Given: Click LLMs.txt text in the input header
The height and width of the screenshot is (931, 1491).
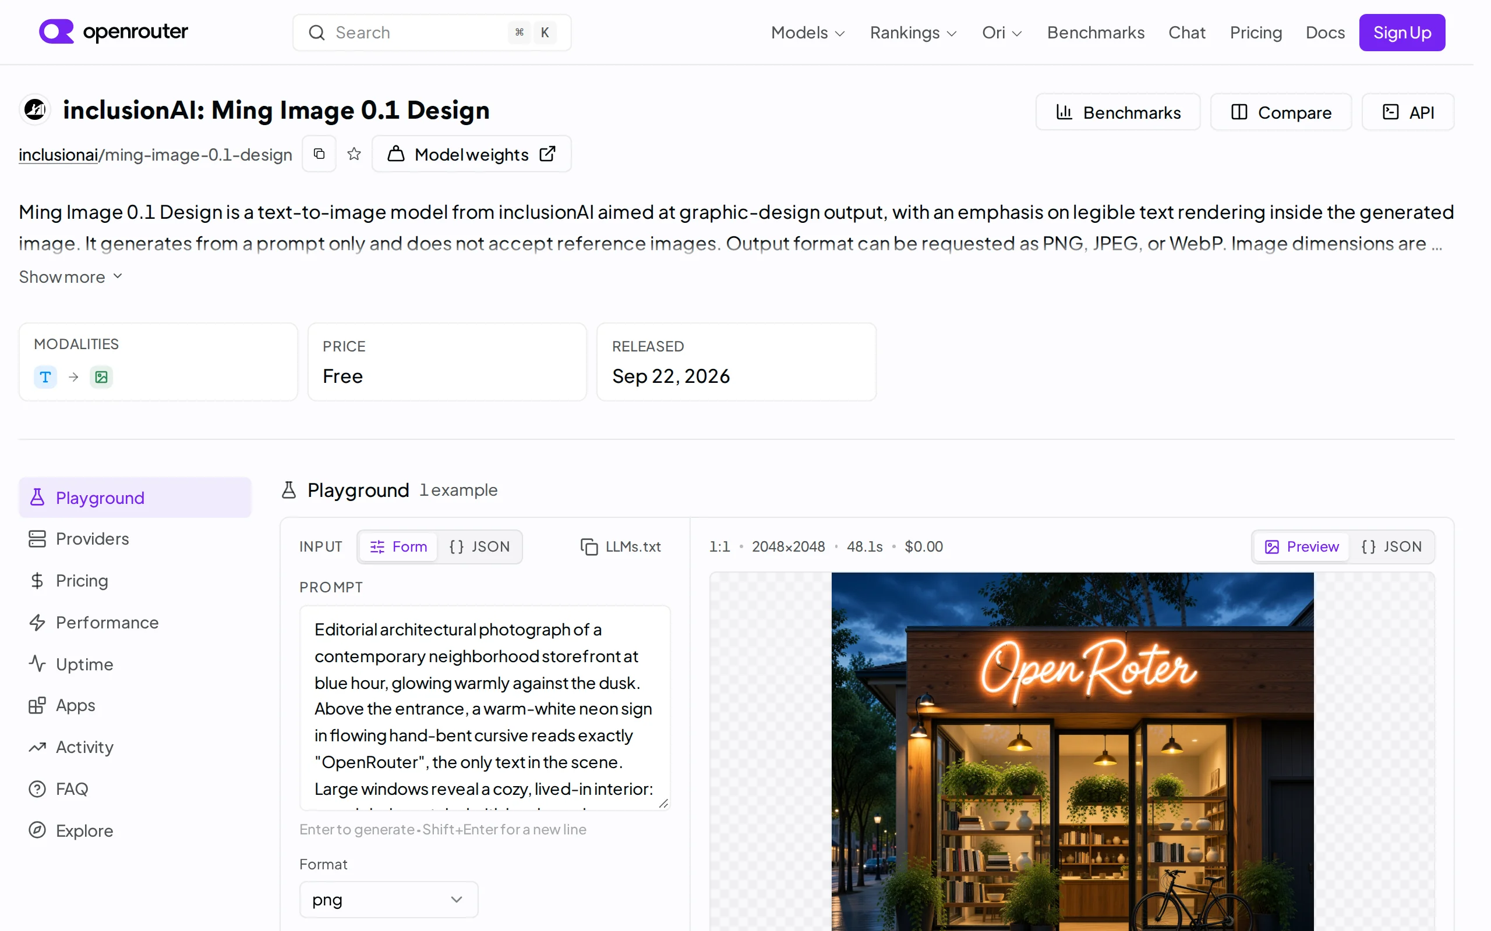Looking at the screenshot, I should click(633, 547).
